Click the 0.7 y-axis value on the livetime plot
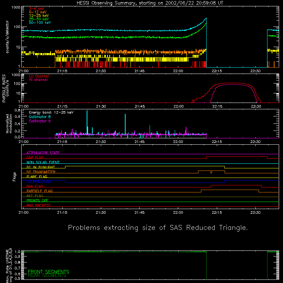Image resolution: width=283 pixels, height=283 pixels. [x=17, y=268]
